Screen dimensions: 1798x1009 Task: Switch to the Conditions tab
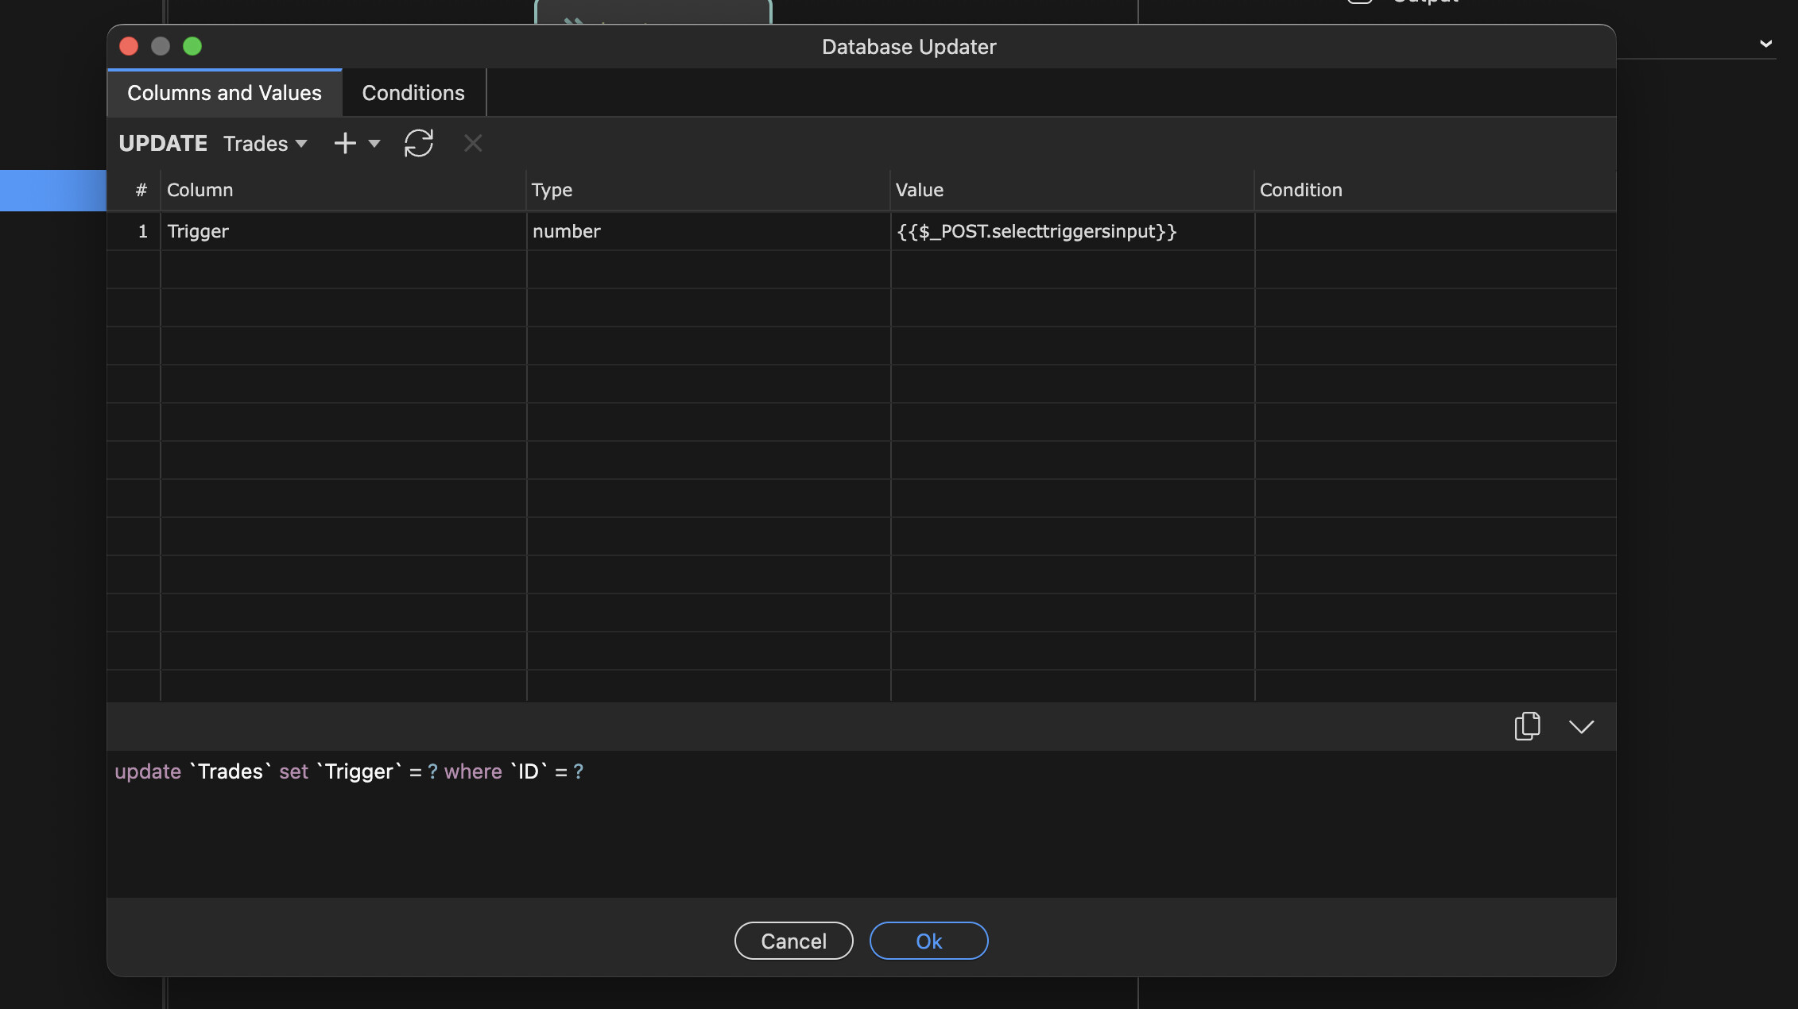(413, 93)
